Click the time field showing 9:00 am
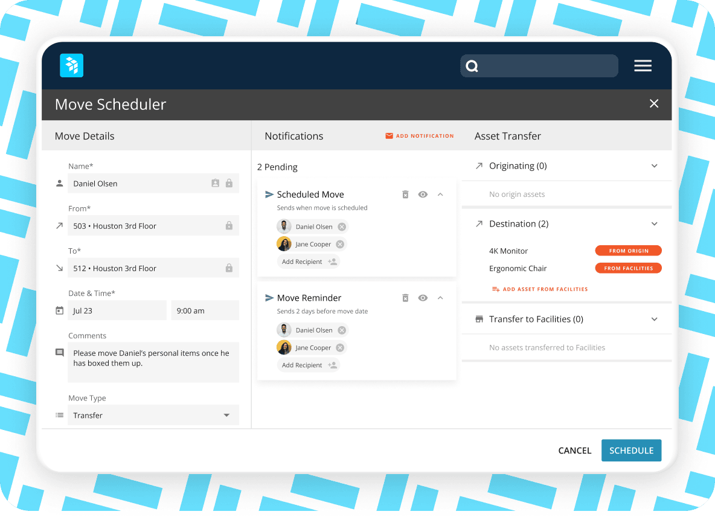Viewport: 715px width, 523px height. [x=205, y=309]
